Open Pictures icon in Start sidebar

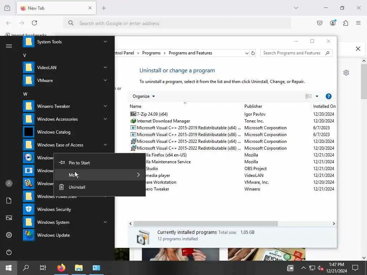[9, 218]
